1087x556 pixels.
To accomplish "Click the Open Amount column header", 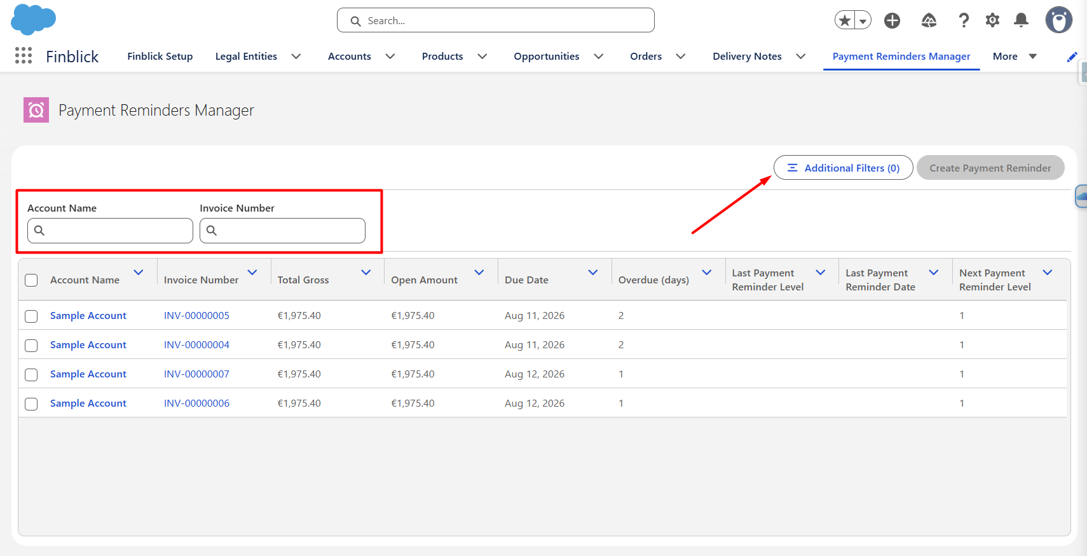I will 424,280.
